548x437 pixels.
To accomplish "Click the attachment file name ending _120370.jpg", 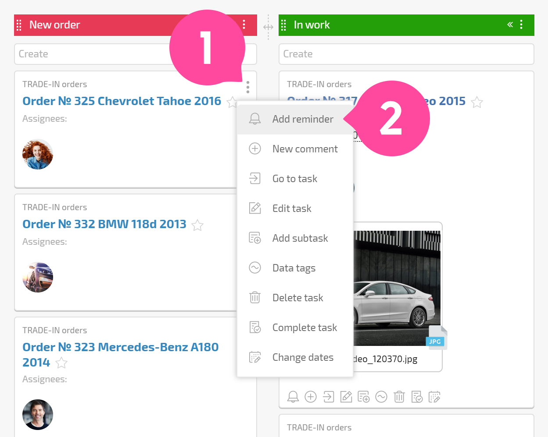I will tap(385, 359).
